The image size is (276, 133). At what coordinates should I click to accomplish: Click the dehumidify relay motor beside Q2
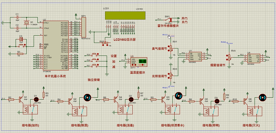[x=87, y=98]
